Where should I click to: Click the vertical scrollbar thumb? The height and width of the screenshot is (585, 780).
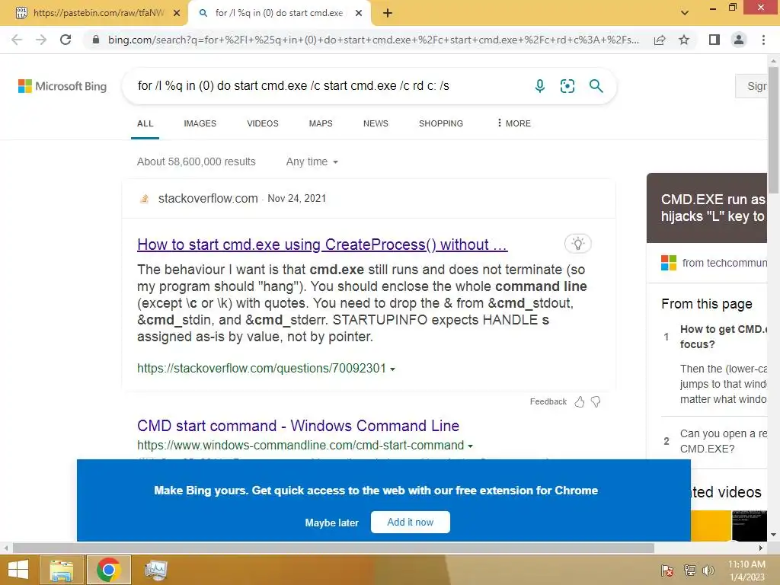(x=773, y=129)
